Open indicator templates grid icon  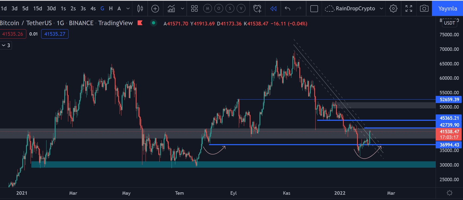[194, 8]
